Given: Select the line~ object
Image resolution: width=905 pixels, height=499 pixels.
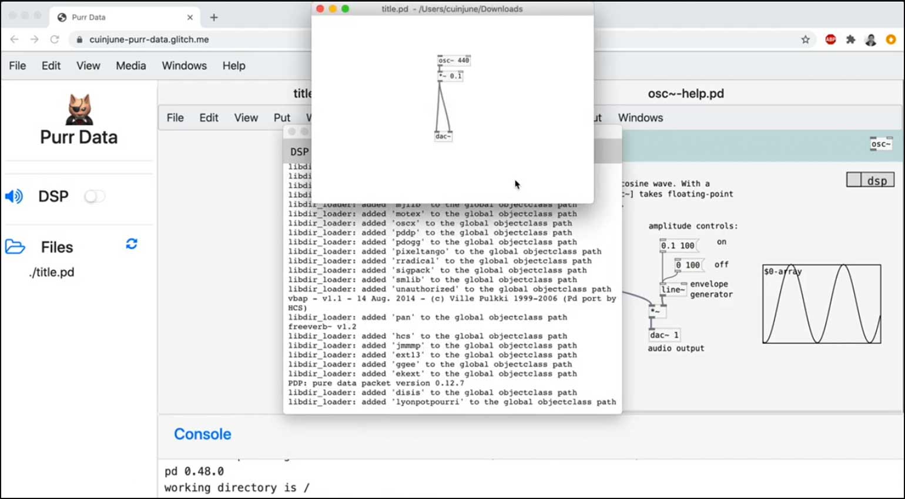Looking at the screenshot, I should click(673, 289).
